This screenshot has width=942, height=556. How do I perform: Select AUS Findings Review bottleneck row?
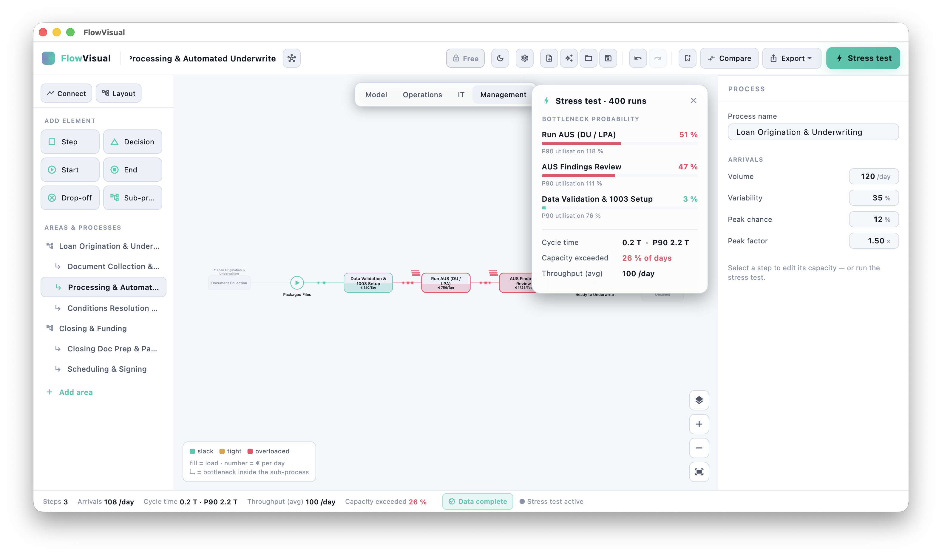(620, 175)
